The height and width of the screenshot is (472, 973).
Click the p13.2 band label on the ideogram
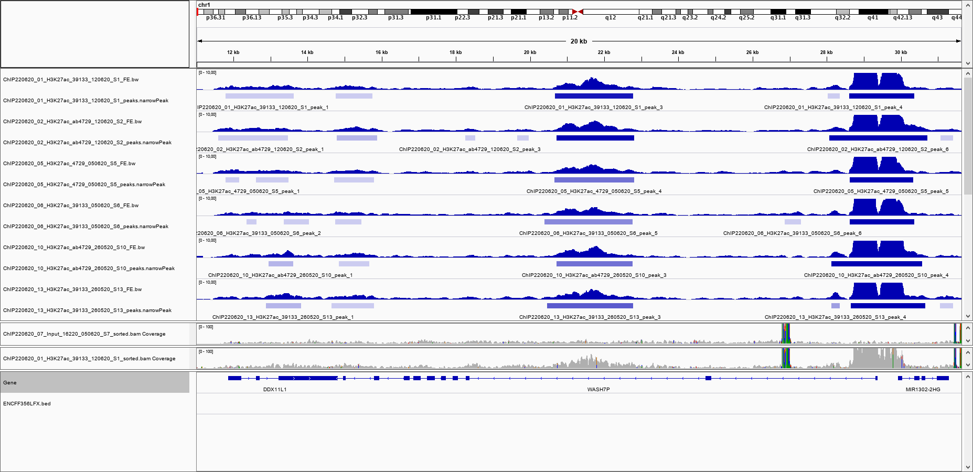546,18
